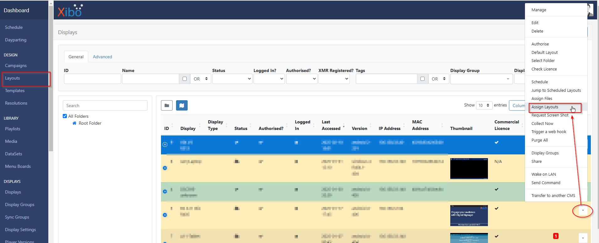Viewport: 599px width, 243px height.
Task: Open Playlists in the sidebar
Action: pyautogui.click(x=13, y=129)
